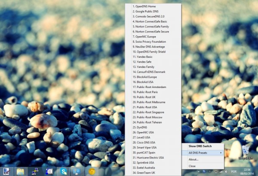Viewport: 258px width, 176px height.
Task: Open the network computers app on taskbar
Action: [x=35, y=171]
